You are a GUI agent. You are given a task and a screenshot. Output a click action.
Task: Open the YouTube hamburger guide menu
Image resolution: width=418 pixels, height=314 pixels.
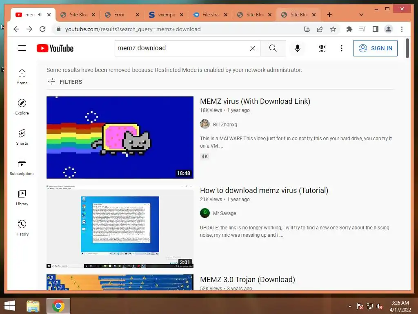22,48
